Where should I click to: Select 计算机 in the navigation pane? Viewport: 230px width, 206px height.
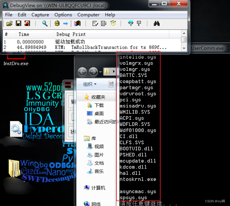coord(95,188)
